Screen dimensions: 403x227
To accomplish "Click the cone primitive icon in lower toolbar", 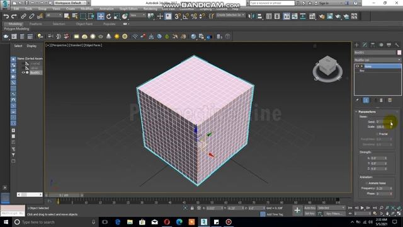I will coord(109,37).
